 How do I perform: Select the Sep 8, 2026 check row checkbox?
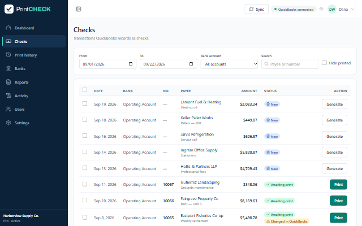coord(85,218)
